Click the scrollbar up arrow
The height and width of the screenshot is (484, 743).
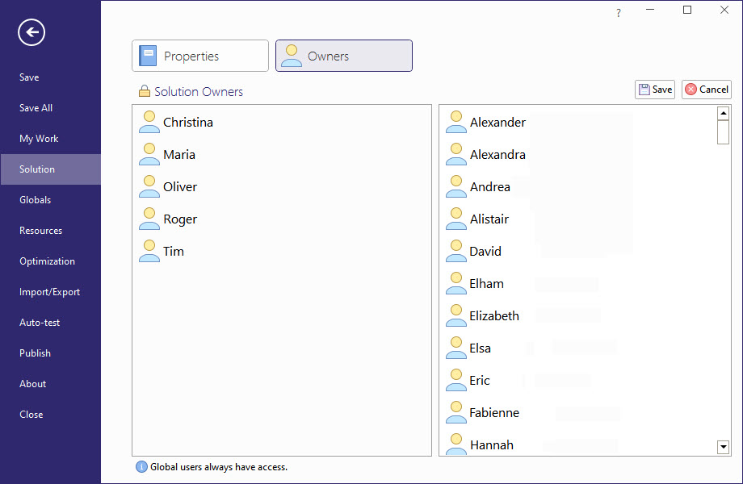tap(723, 112)
